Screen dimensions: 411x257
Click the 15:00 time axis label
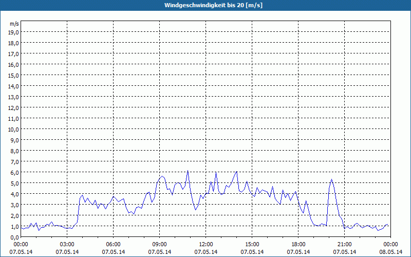(252, 245)
